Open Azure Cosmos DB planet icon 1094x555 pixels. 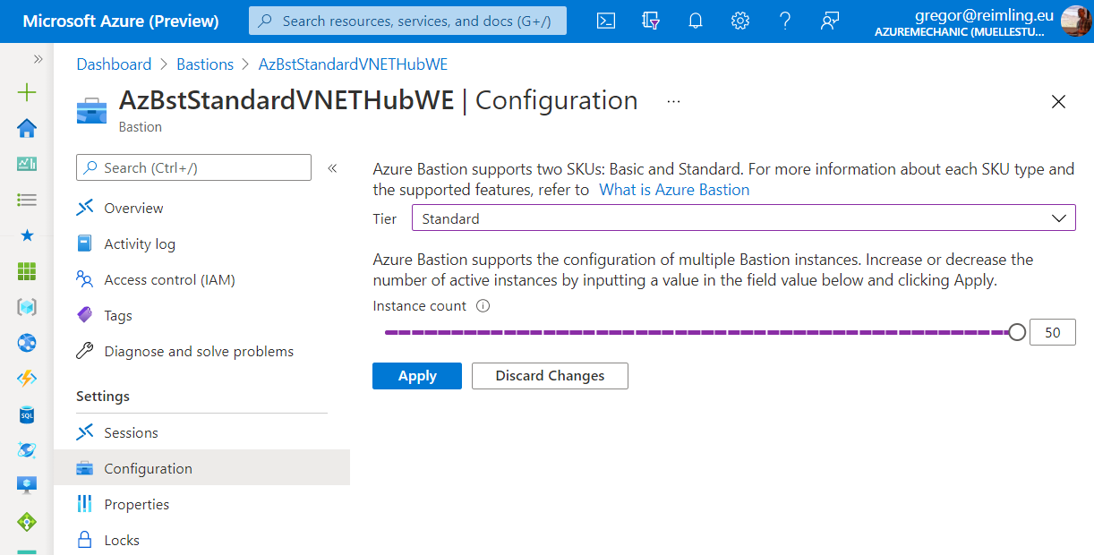pyautogui.click(x=27, y=450)
